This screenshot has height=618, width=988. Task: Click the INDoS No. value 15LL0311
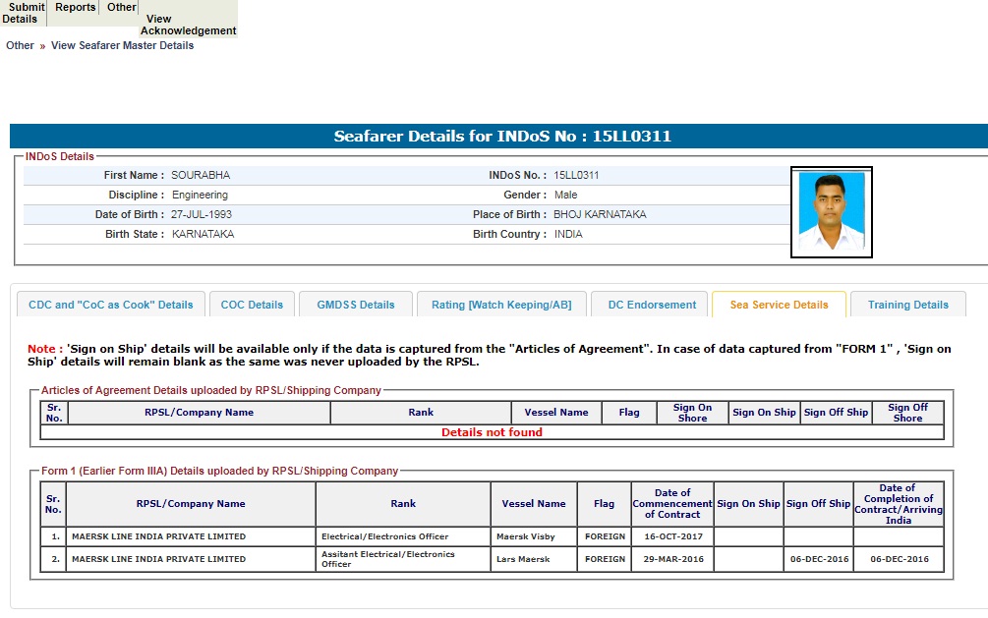pyautogui.click(x=576, y=175)
